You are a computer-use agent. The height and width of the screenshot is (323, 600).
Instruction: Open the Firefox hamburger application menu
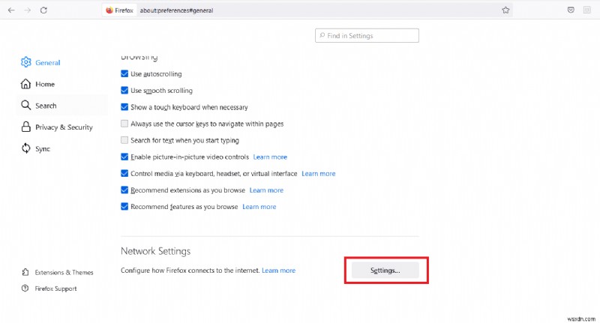point(589,10)
